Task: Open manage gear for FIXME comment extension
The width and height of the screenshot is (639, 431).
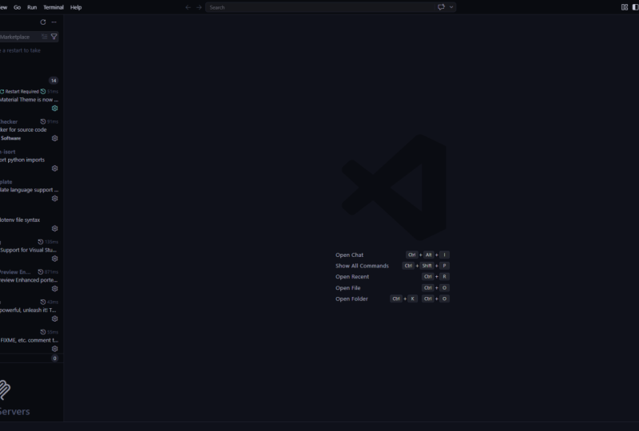Action: [x=54, y=349]
